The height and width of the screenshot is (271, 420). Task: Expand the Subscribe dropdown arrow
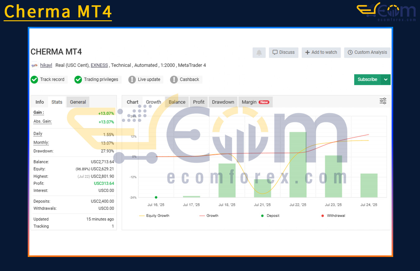pyautogui.click(x=386, y=80)
